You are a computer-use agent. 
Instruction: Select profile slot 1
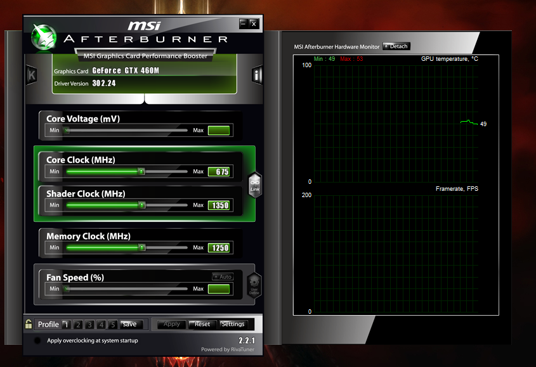pyautogui.click(x=66, y=325)
